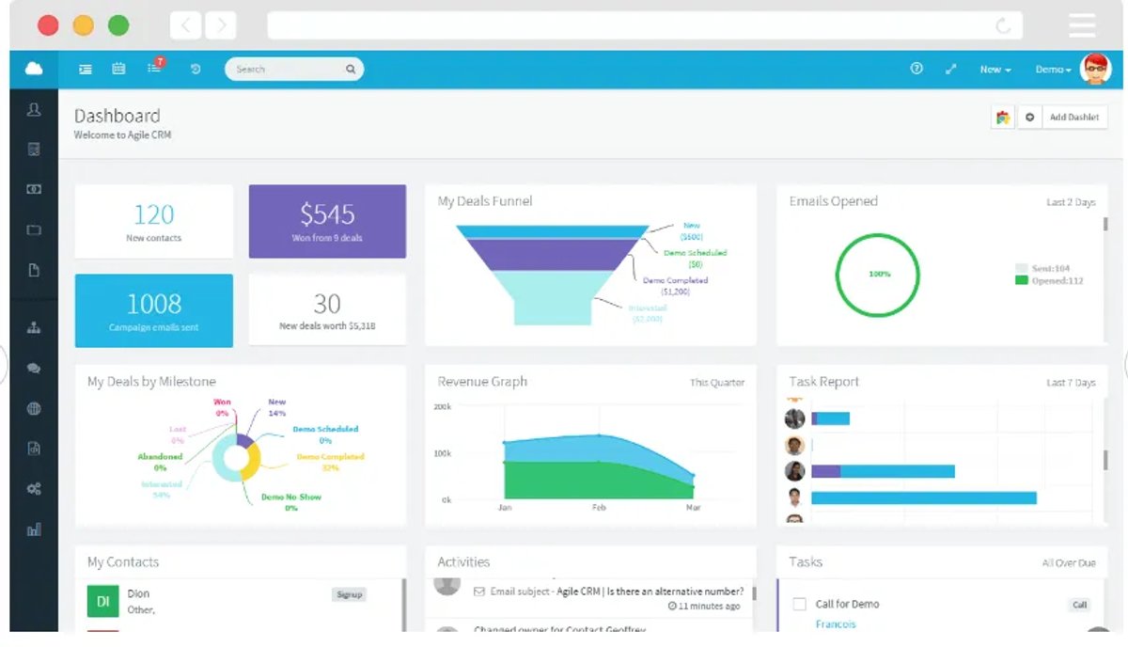Viewport: 1128px width, 647px height.
Task: Change the All Over Due filter on Tasks
Action: pos(1069,563)
